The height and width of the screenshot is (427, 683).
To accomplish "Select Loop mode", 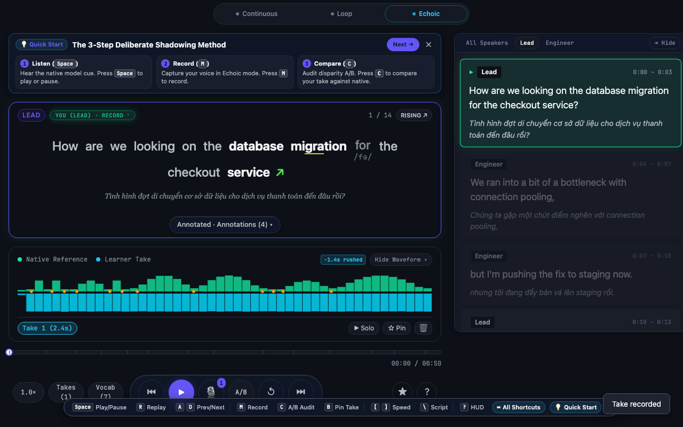I will coord(341,14).
